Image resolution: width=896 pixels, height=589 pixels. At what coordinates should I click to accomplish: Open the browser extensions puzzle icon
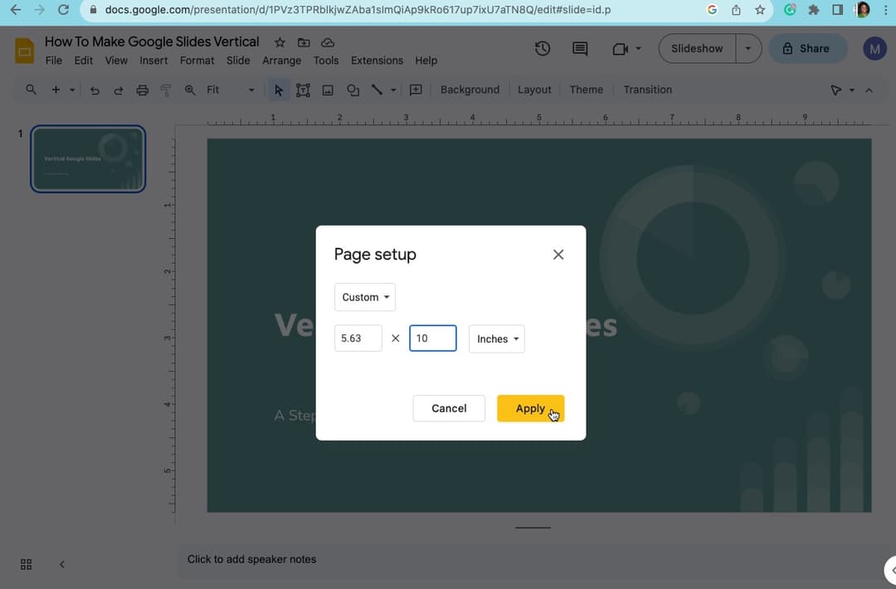tap(814, 10)
